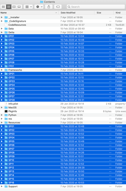Open the group-by arrangement dropdown
This screenshot has height=191, width=126.
[x=28, y=7]
